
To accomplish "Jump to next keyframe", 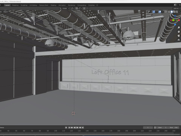I will pyautogui.click(x=80, y=128).
